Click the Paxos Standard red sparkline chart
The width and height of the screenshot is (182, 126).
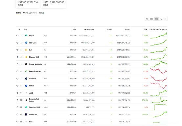(159, 71)
